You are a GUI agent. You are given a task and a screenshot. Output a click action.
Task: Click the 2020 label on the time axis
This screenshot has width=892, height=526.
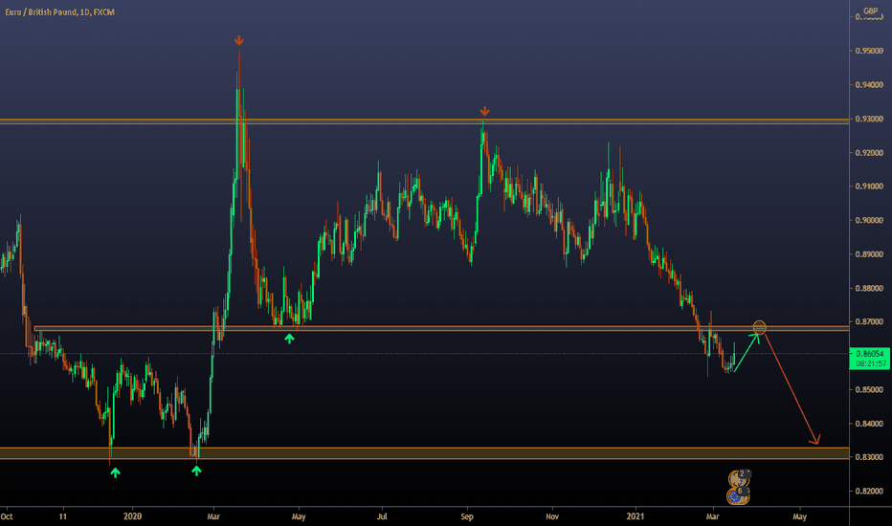click(x=132, y=516)
